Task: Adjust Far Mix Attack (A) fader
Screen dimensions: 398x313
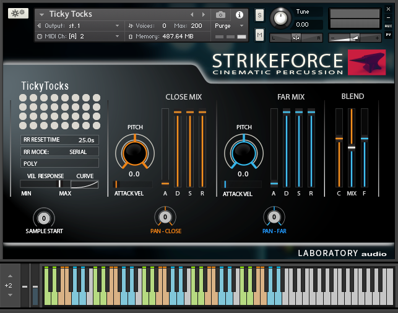Action: [274, 183]
